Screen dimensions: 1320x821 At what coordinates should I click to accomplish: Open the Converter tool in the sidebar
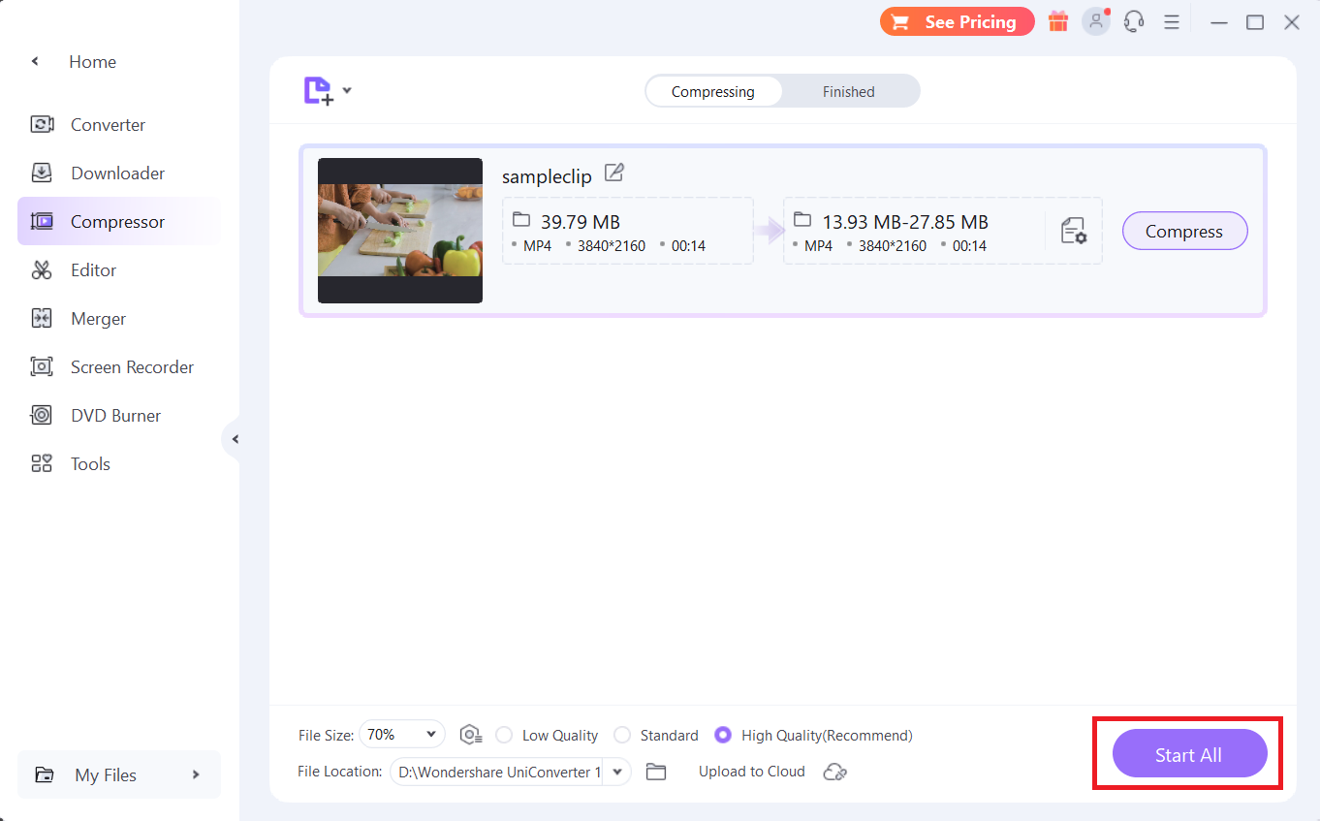[x=107, y=124]
